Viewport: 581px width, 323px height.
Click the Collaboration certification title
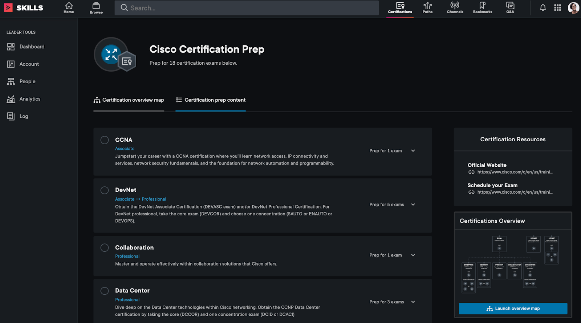coord(134,247)
